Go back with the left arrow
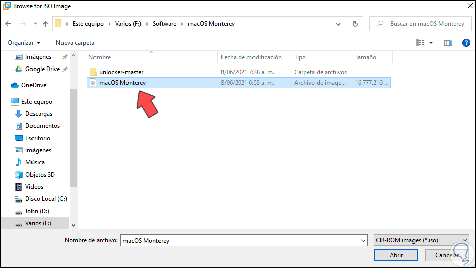The image size is (476, 268). (x=8, y=24)
